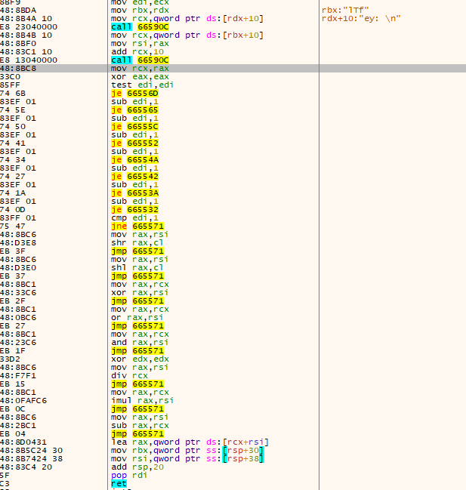
Task: Click opcode bytes '48:D3E8'
Action: coord(18,243)
